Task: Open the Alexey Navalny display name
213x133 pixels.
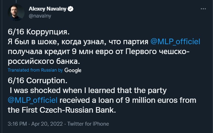Action: (x=47, y=9)
